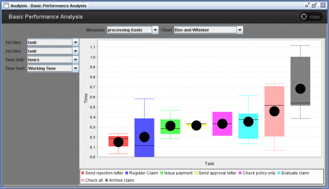
Task: Open the Chart type dropdown
Action: [240, 30]
